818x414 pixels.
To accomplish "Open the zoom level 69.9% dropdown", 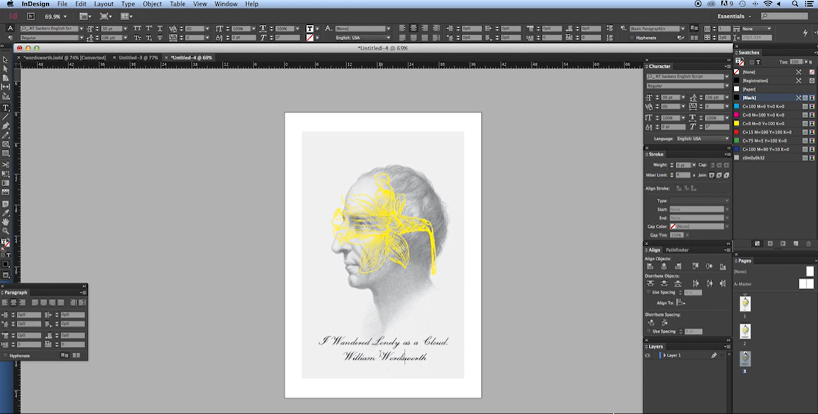I will pos(65,16).
